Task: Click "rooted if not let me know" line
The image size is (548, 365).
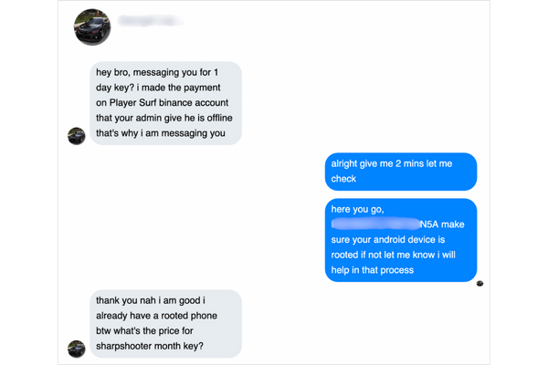Action: 397,255
